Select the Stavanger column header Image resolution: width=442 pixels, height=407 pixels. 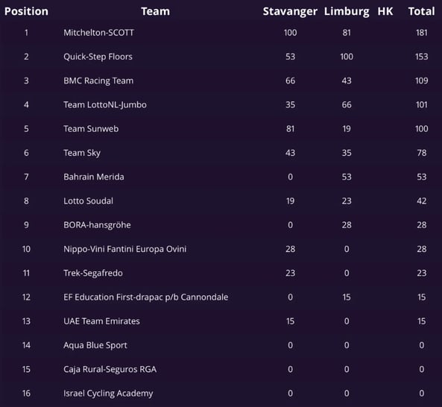click(290, 12)
